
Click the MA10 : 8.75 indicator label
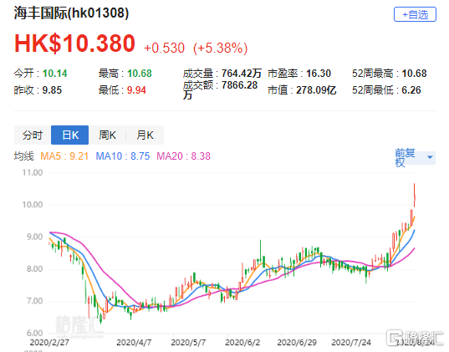[123, 156]
